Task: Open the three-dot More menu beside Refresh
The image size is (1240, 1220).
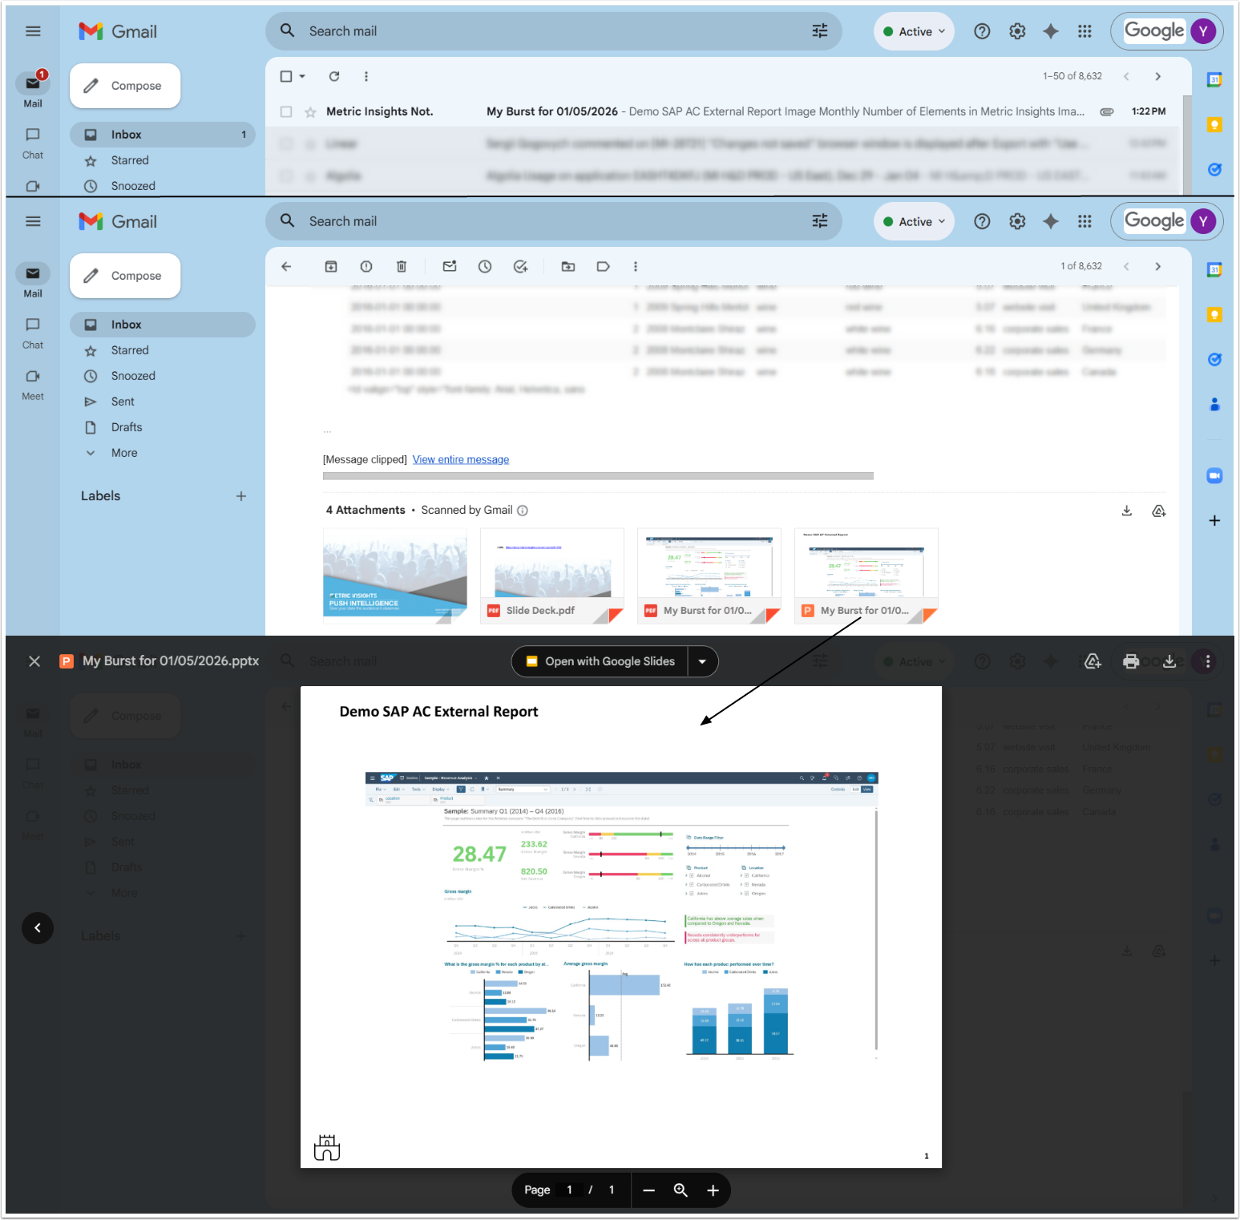Action: (x=366, y=76)
